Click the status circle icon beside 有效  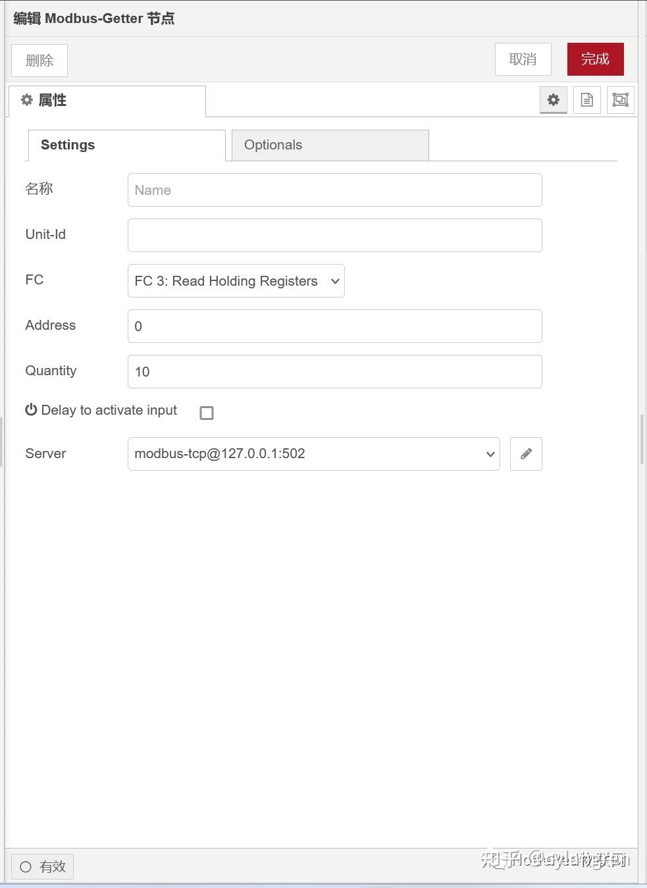click(x=26, y=867)
